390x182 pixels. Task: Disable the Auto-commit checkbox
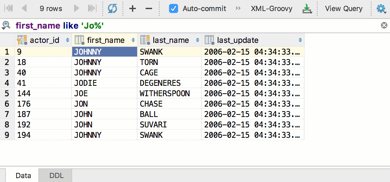click(x=174, y=9)
